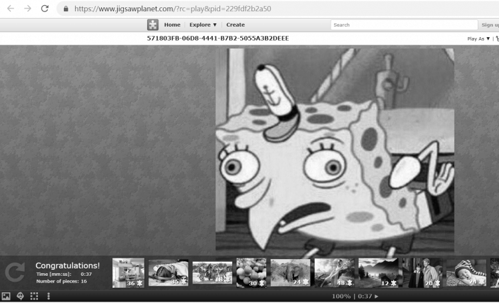499x303 pixels.
Task: Expand the Explore dropdown menu
Action: pyautogui.click(x=203, y=25)
